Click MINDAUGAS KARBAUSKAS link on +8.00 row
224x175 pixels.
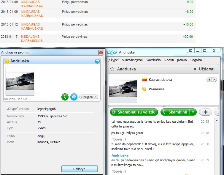pyautogui.click(x=32, y=14)
